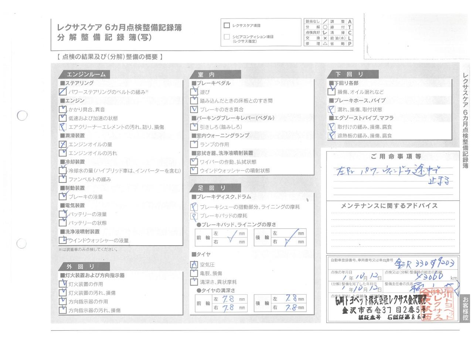The width and height of the screenshot is (473, 354).
Task: Click front-left tire groove depth value
Action: 229,299
